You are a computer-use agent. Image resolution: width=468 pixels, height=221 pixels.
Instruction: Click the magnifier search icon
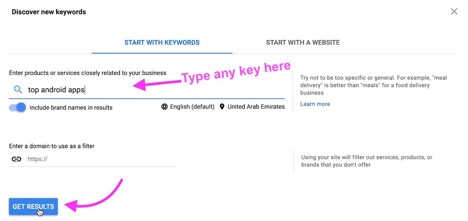[x=18, y=90]
